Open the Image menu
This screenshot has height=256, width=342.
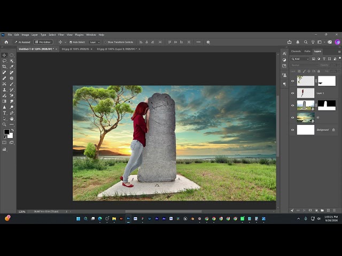point(25,35)
